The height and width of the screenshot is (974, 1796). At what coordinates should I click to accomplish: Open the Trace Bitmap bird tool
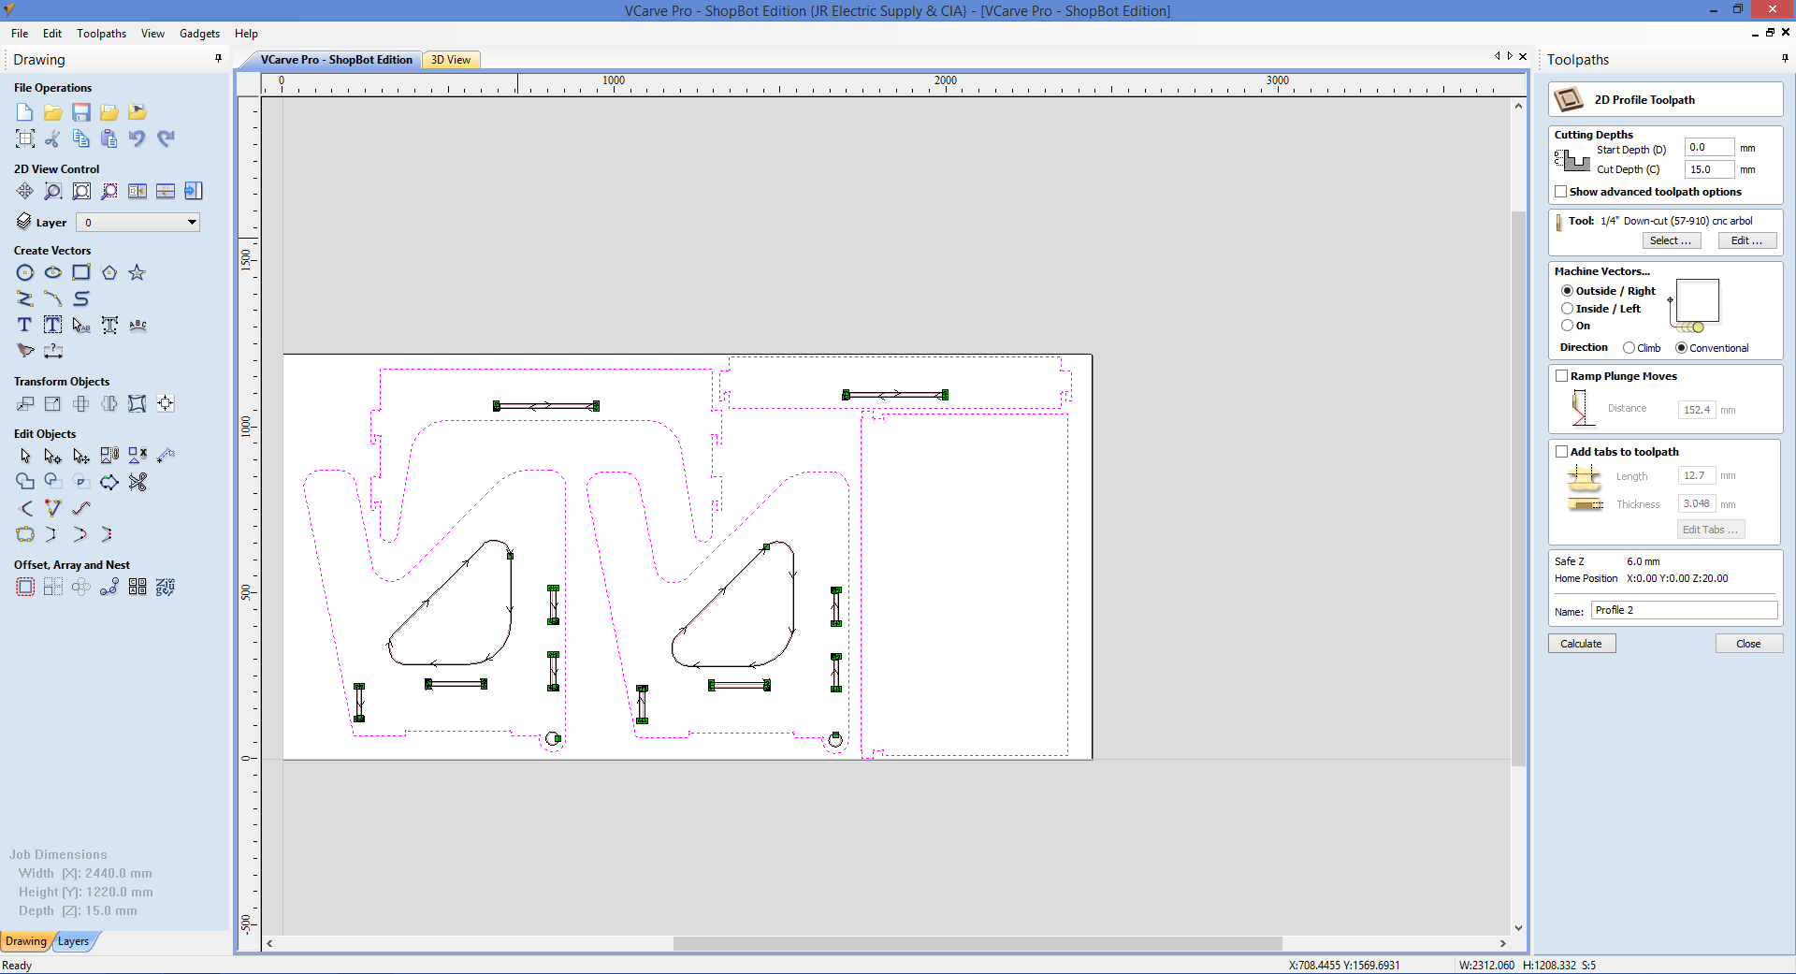tap(25, 351)
